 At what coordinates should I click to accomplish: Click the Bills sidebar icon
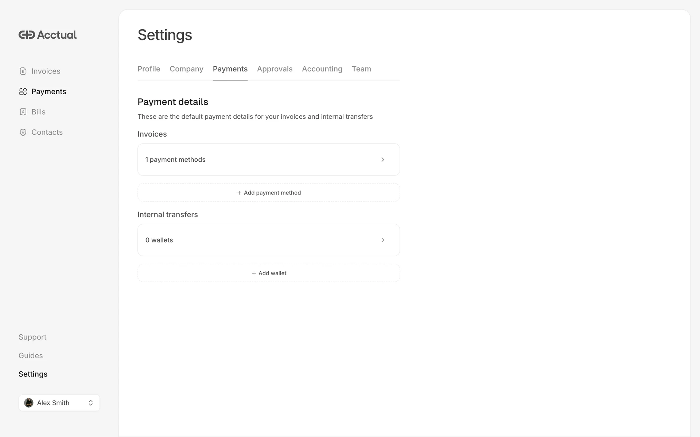tap(23, 112)
